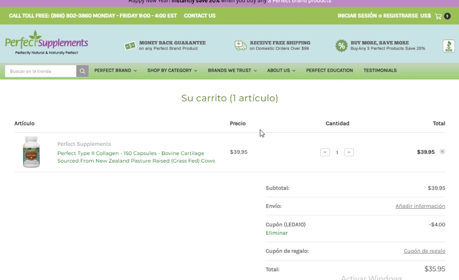The width and height of the screenshot is (459, 280).
Task: Increase collagen quantity with up arrow
Action: [x=349, y=152]
